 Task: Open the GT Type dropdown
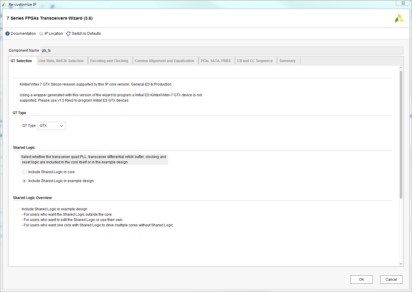pyautogui.click(x=51, y=126)
